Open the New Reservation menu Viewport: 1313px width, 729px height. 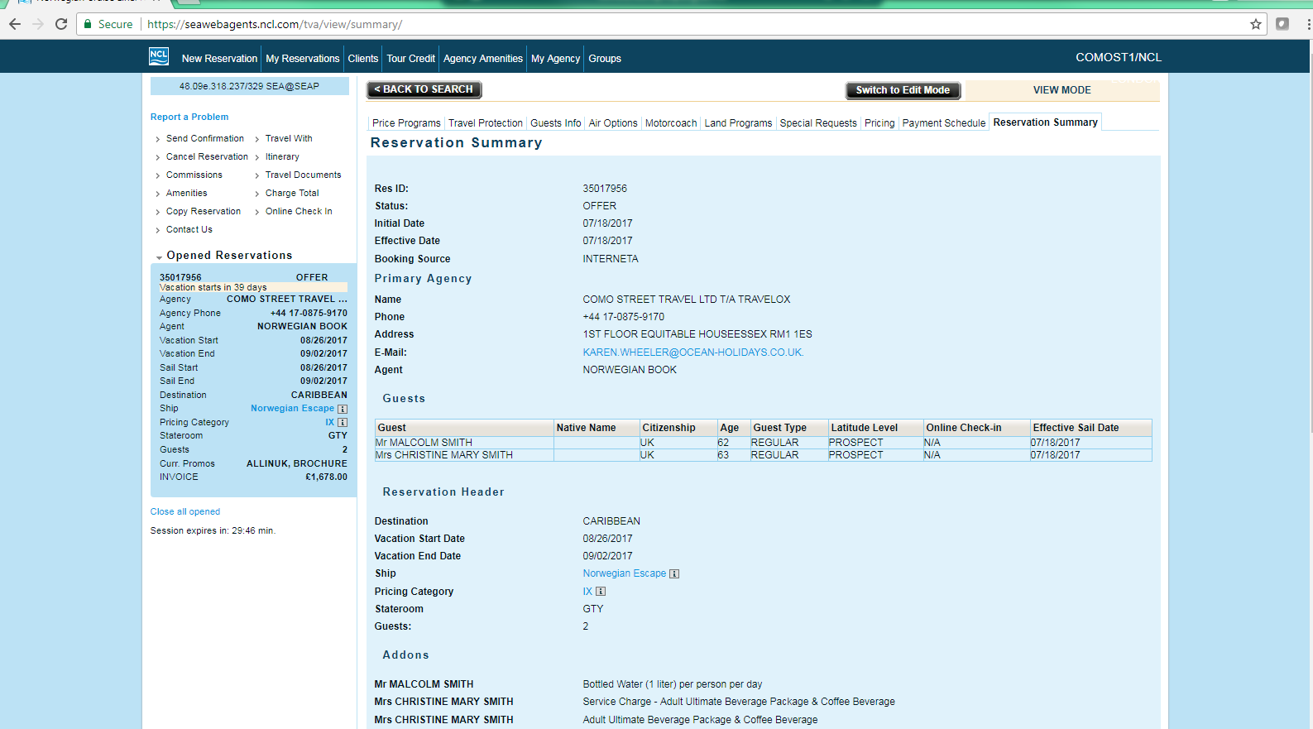pos(219,59)
